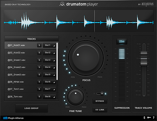Select the @07_Tom1.wav track name
157x121 pixels.
(x=16, y=89)
